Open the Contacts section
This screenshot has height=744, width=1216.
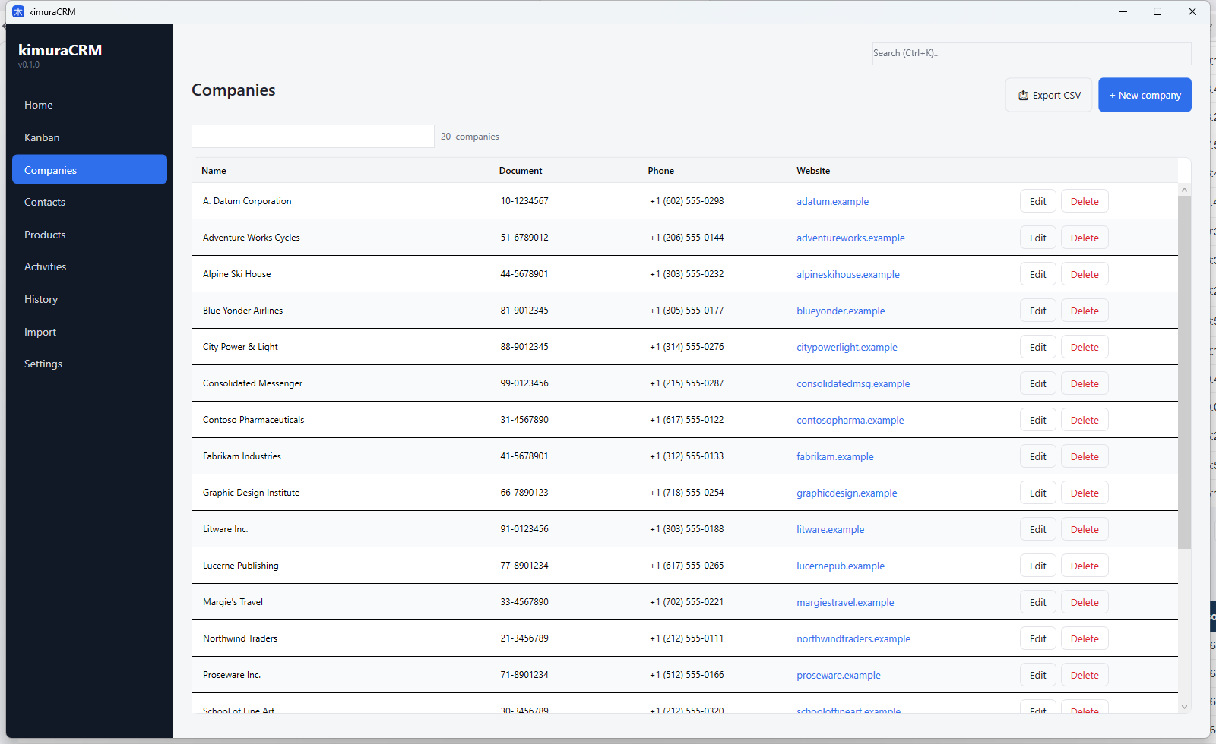[44, 202]
